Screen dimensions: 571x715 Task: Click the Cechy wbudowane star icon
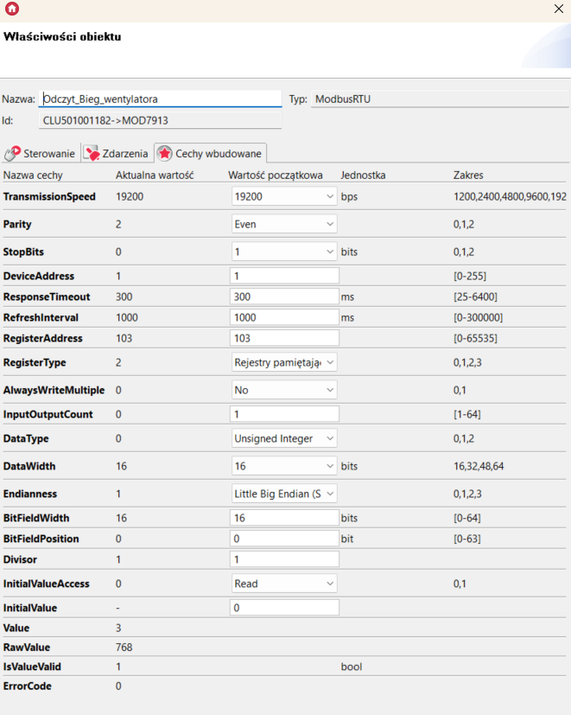pos(164,153)
